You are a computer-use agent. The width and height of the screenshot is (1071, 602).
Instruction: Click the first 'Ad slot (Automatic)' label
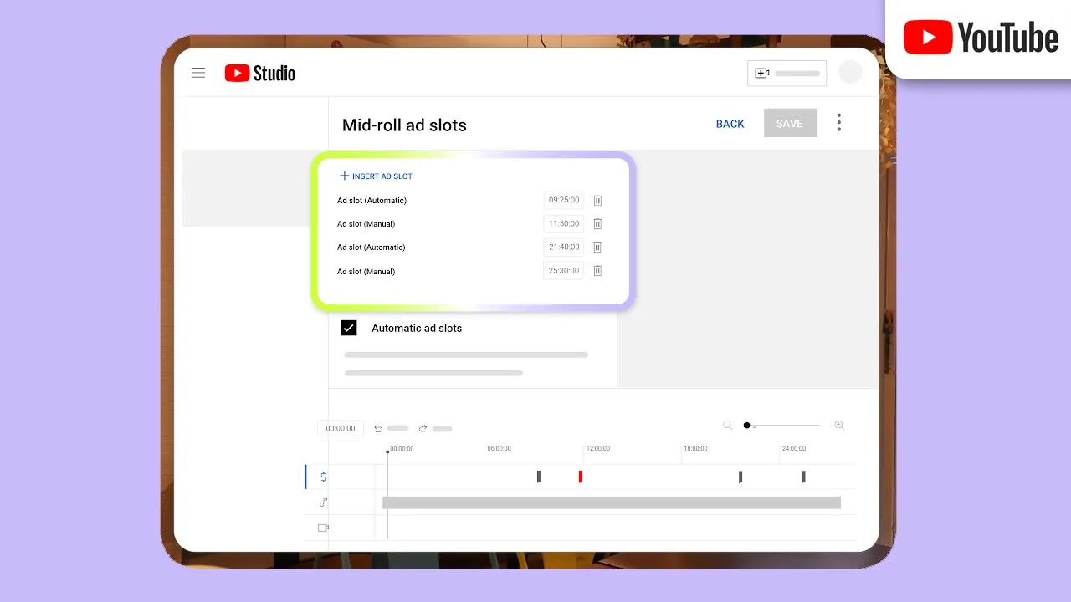coord(372,201)
